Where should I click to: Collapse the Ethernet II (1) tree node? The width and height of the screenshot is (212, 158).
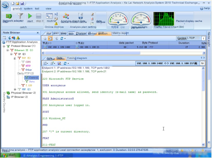point(7,50)
